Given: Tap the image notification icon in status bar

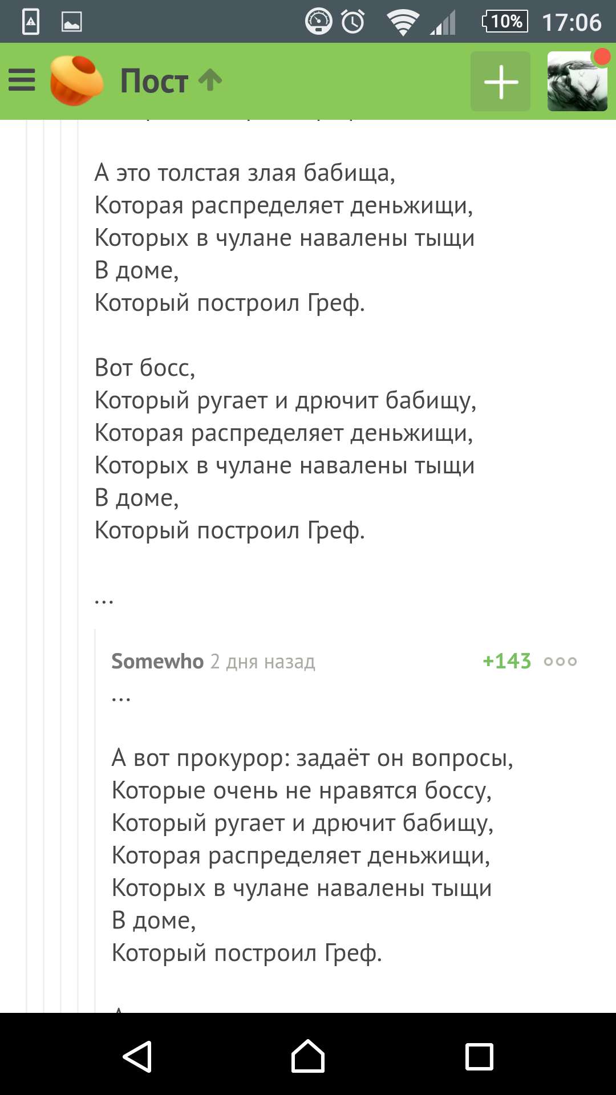Looking at the screenshot, I should (x=72, y=22).
